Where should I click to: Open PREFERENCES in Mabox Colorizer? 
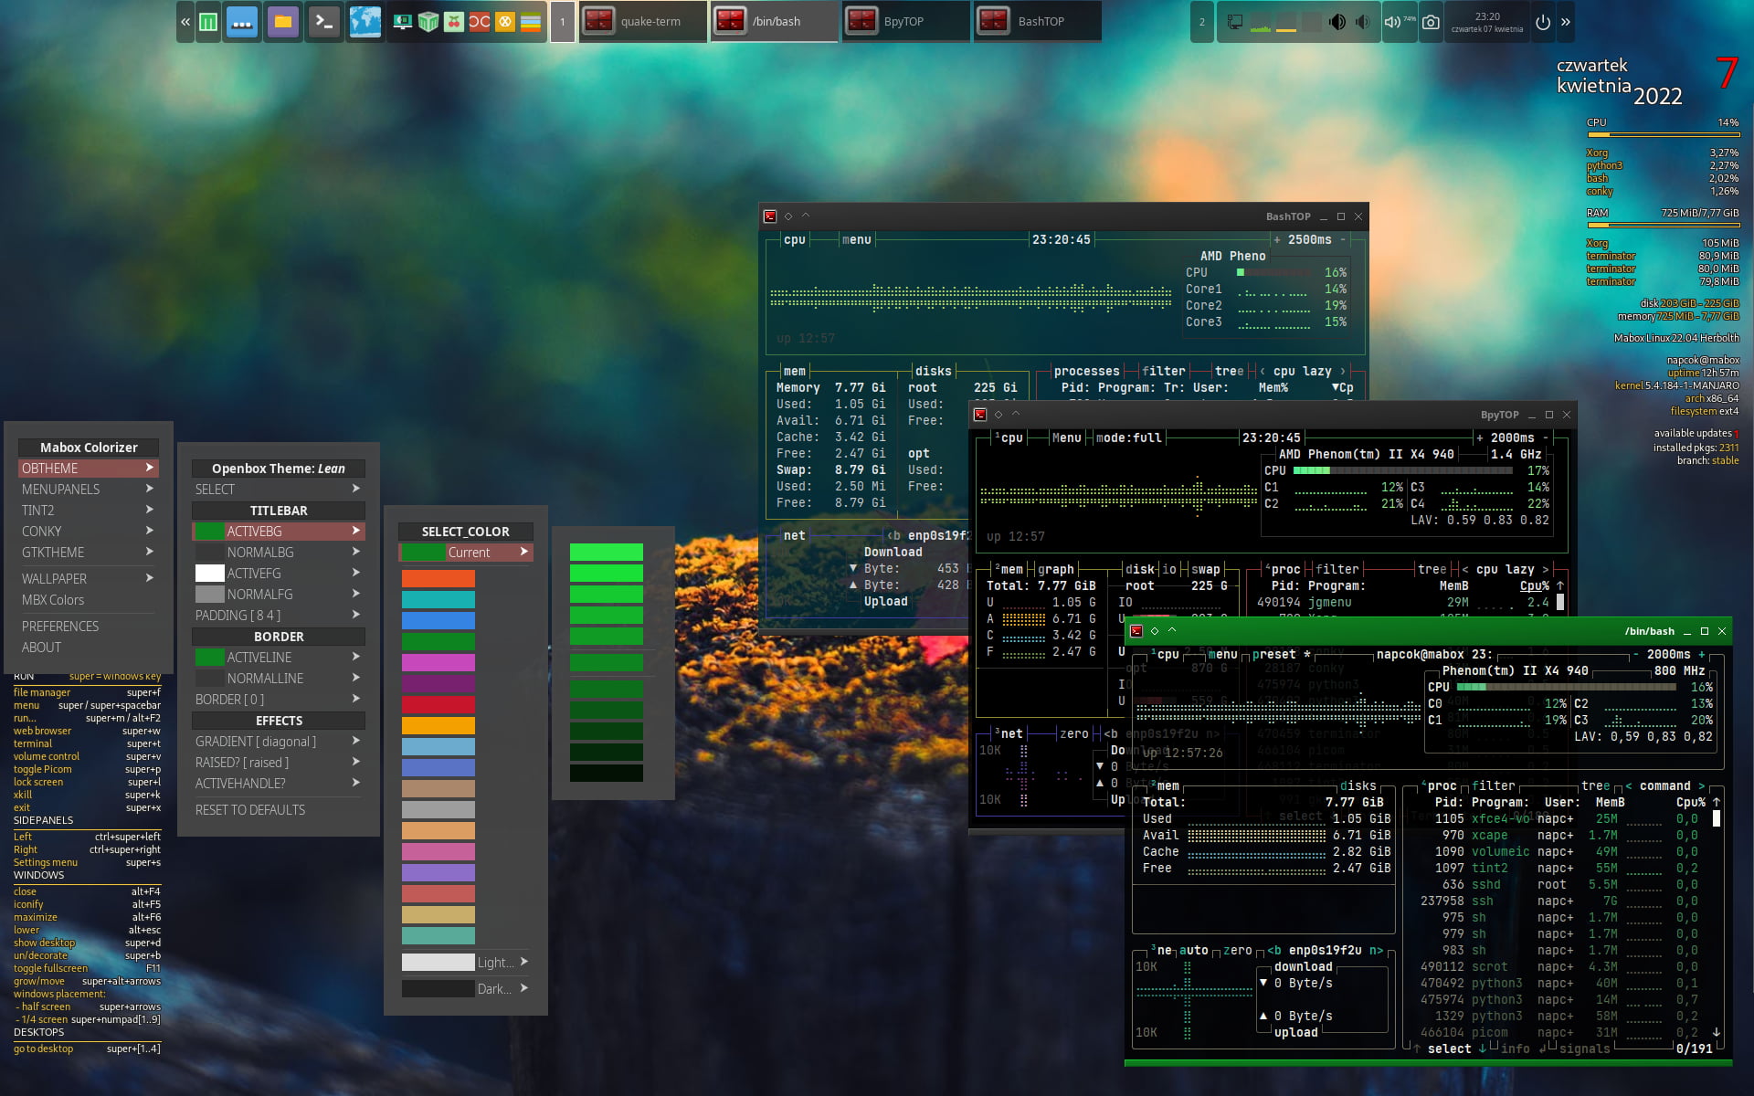(60, 626)
